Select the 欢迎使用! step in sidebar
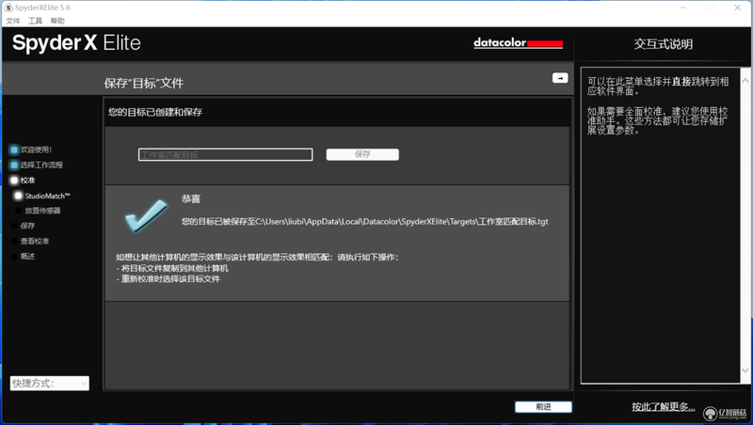This screenshot has height=425, width=753. point(32,150)
